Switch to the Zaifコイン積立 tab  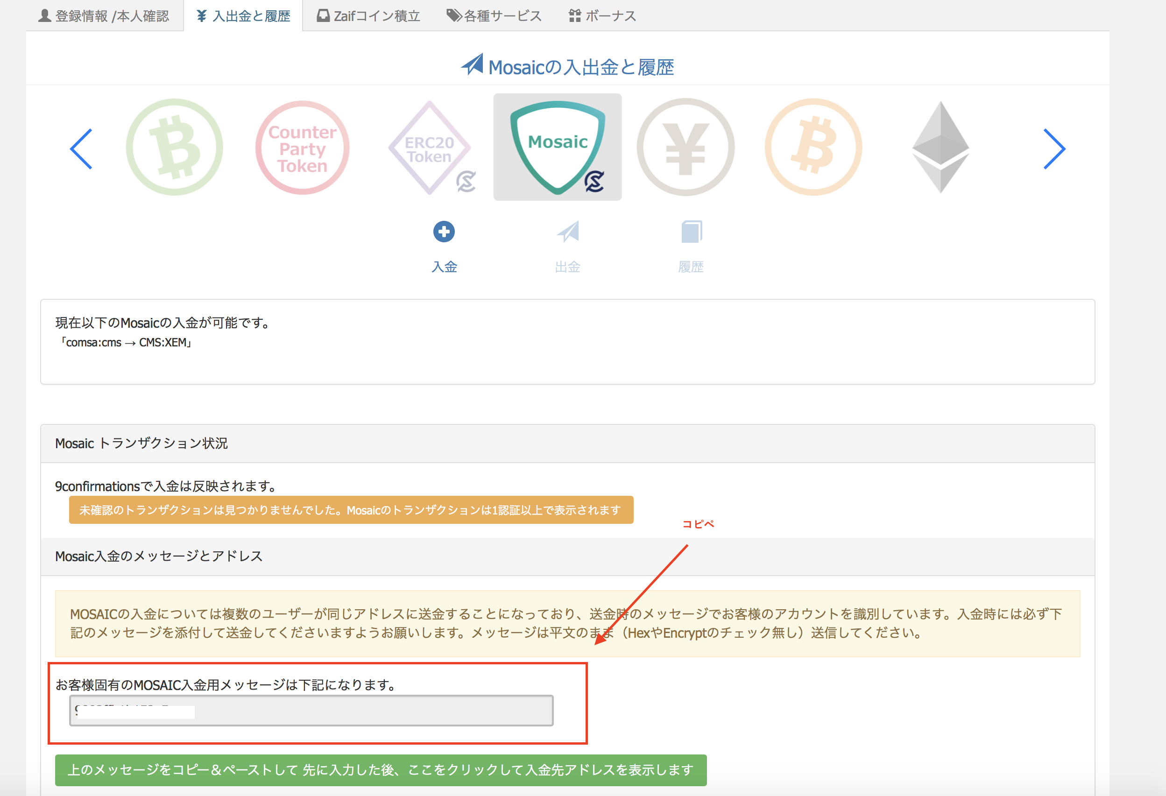[370, 15]
